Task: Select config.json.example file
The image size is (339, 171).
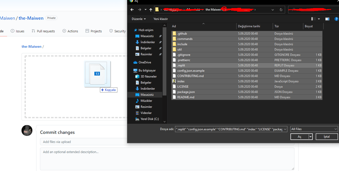Action: click(x=247, y=71)
